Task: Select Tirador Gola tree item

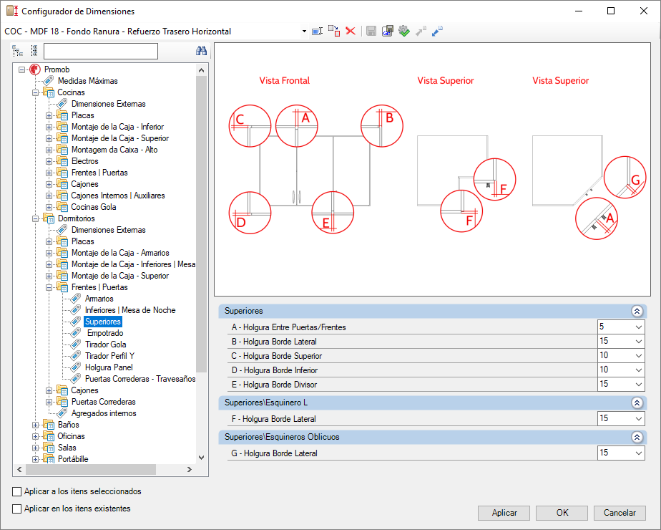Action: tap(105, 344)
